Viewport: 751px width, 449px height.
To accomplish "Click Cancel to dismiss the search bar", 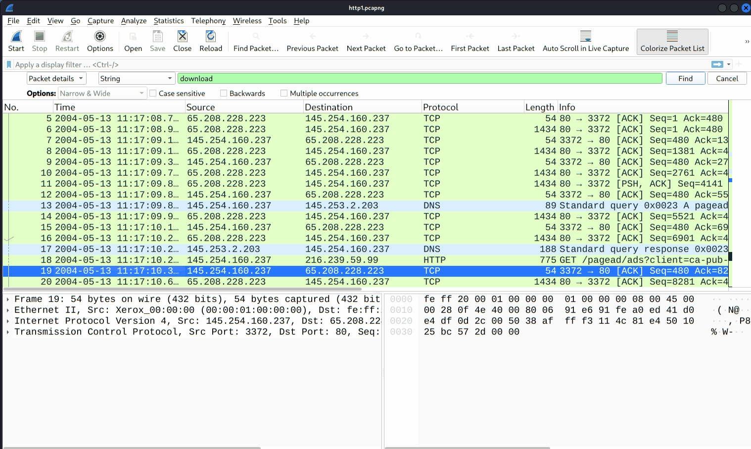I will click(x=726, y=79).
